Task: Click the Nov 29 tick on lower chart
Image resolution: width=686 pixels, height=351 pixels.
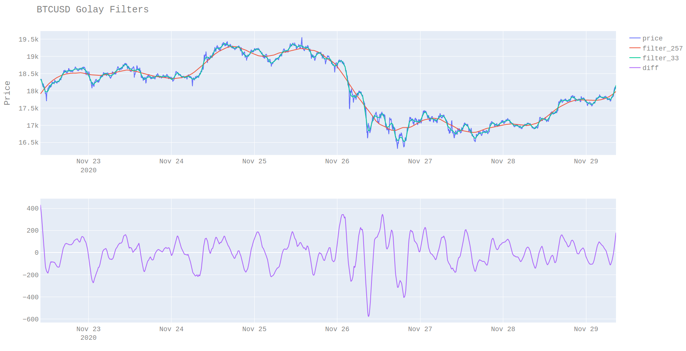Action: (586, 329)
